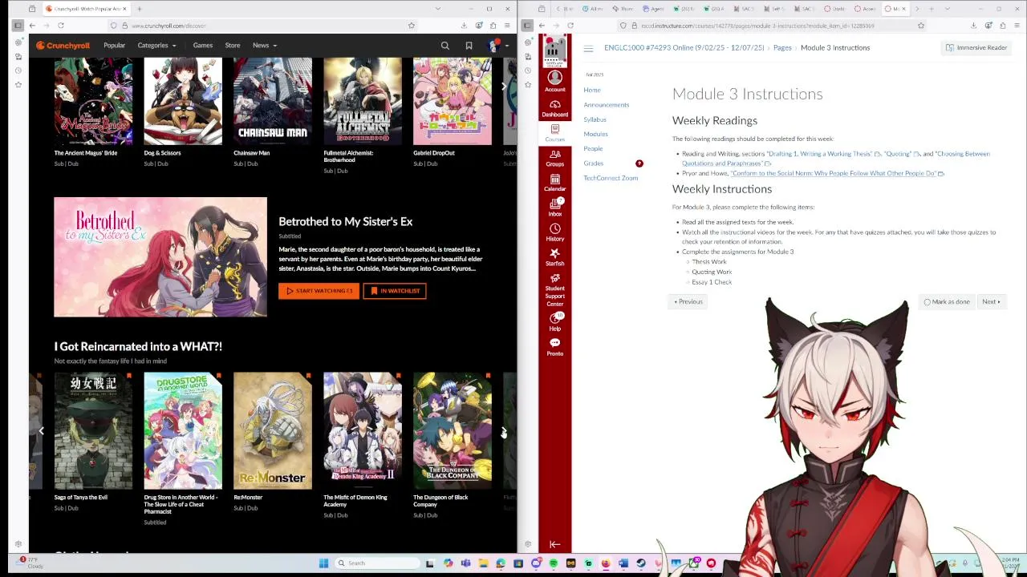Open TechConnect Zoom link
This screenshot has width=1027, height=577.
[x=611, y=178]
